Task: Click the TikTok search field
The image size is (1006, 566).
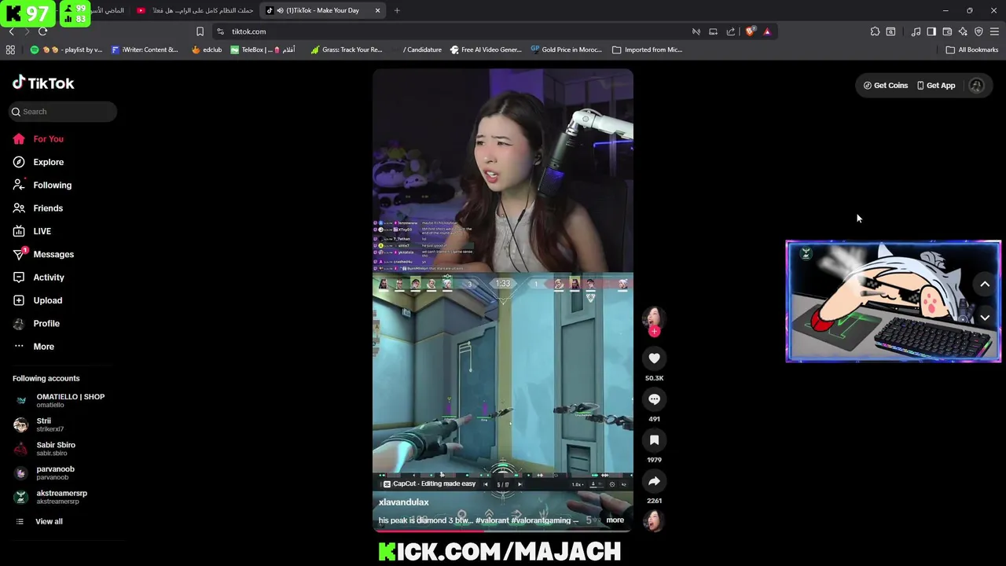Action: (63, 112)
